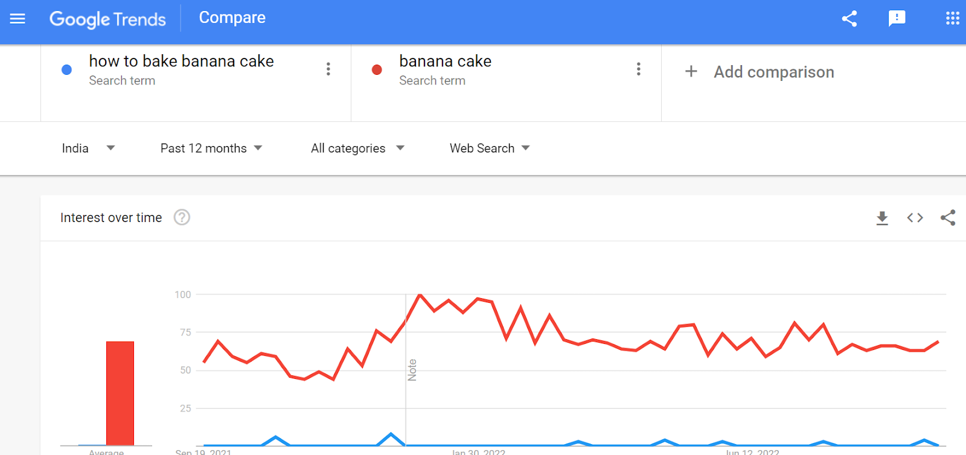Click the share icon in header

pyautogui.click(x=849, y=19)
